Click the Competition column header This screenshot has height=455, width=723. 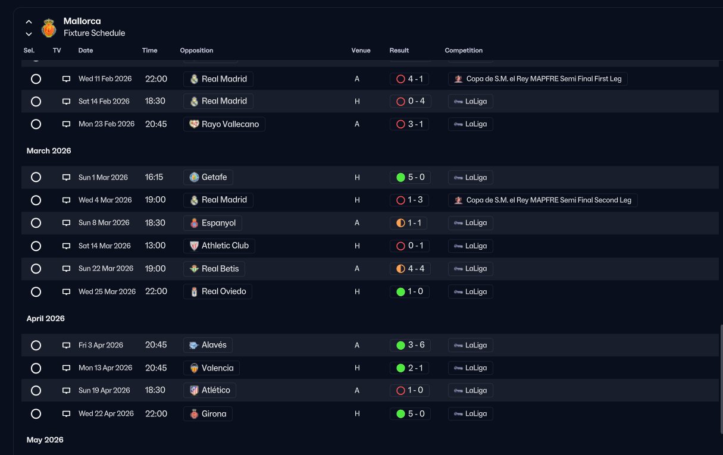(464, 51)
